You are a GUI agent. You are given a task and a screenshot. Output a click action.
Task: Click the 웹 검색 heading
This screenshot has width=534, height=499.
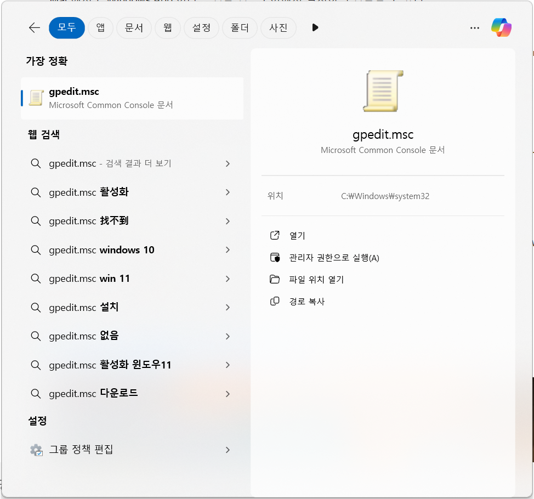click(44, 134)
